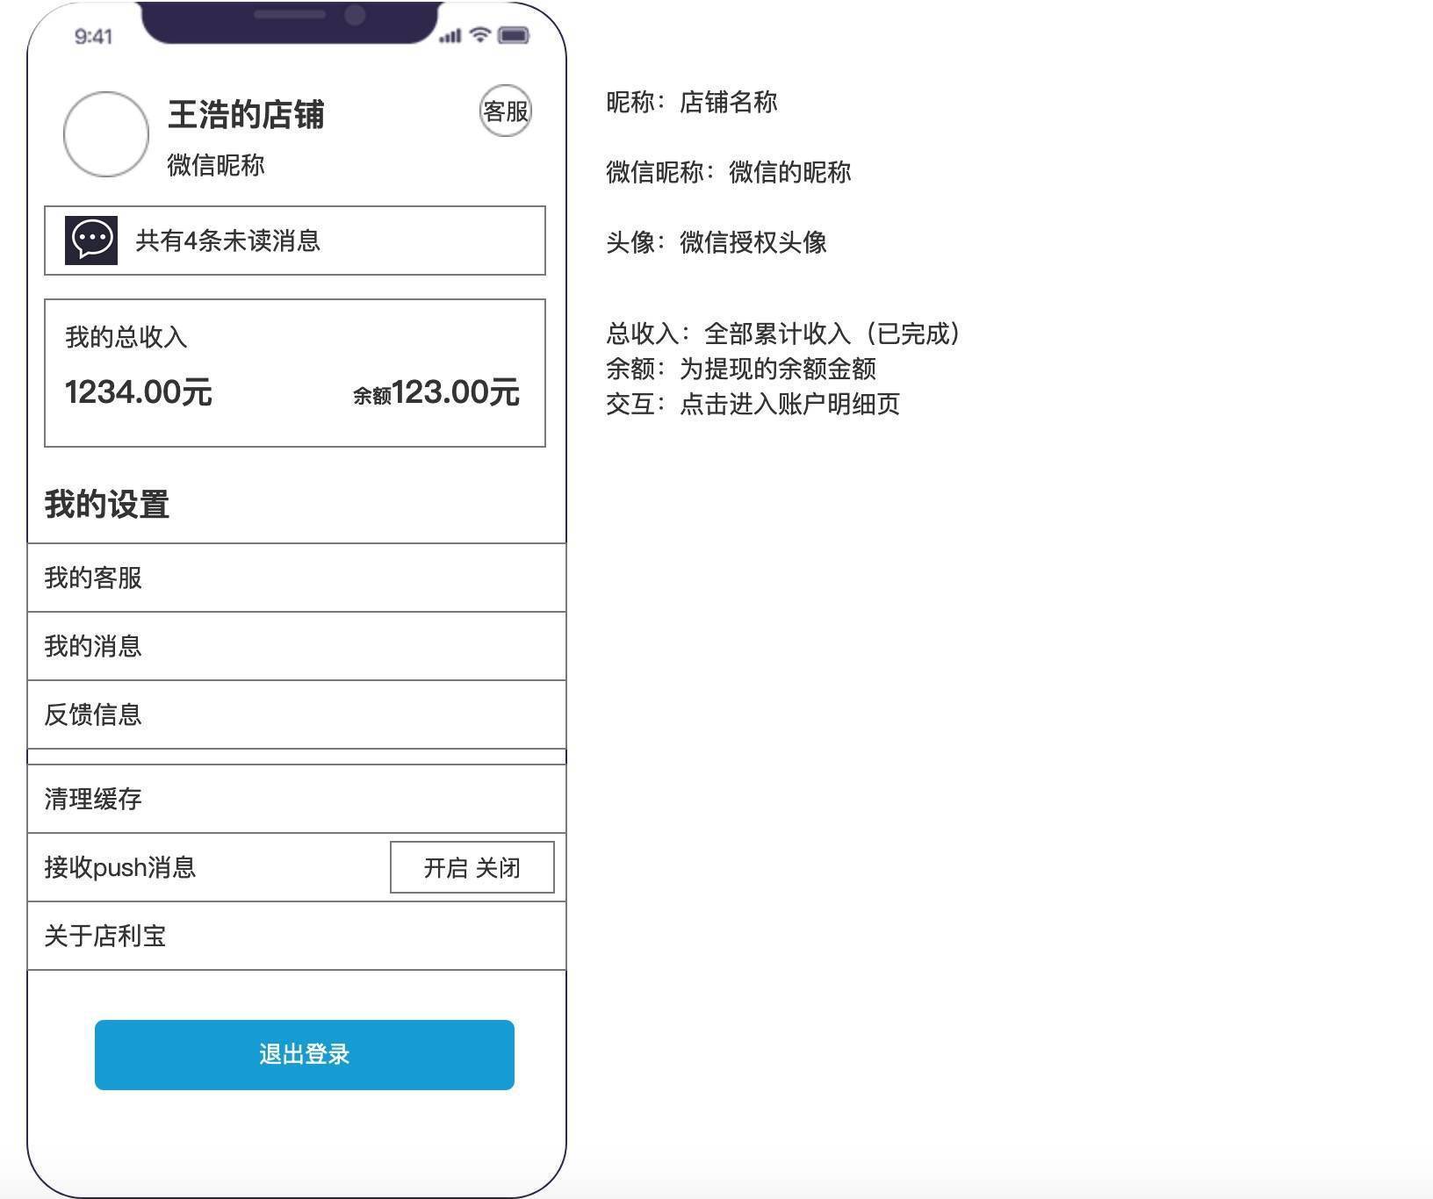
Task: Tap the 9:41 clock in status bar
Action: pos(93,36)
